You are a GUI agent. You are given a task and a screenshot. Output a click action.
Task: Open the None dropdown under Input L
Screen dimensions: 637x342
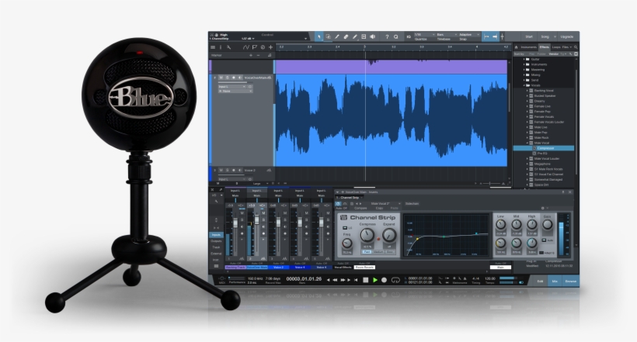click(235, 92)
